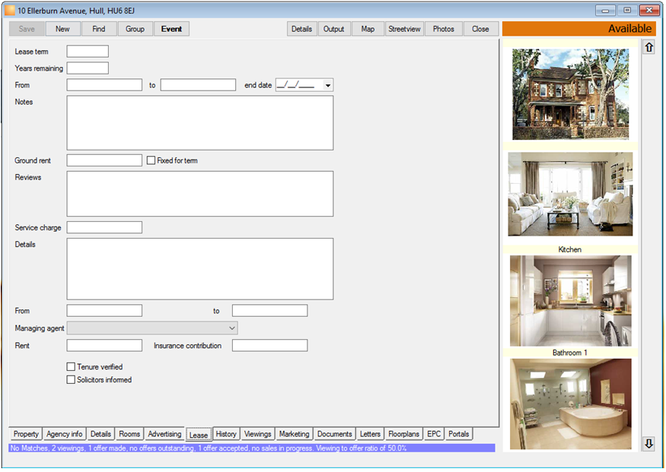Click the orange app icon in the title bar

click(x=10, y=11)
